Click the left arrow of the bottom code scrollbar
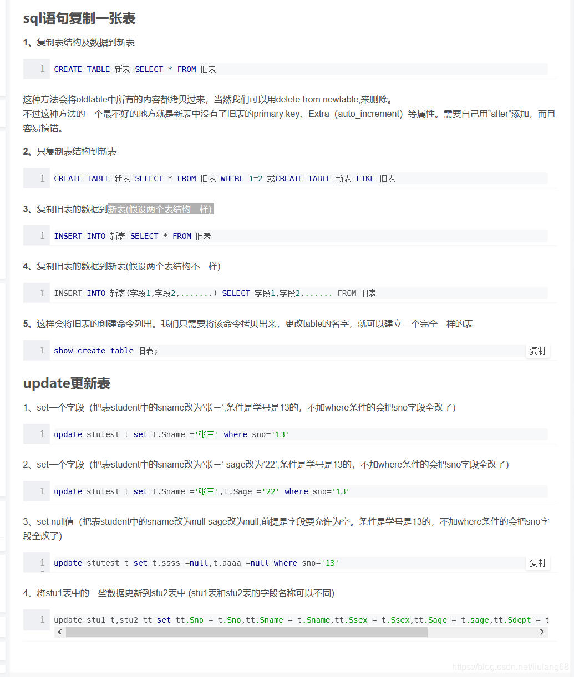Viewport: 574px width, 677px height. tap(59, 632)
